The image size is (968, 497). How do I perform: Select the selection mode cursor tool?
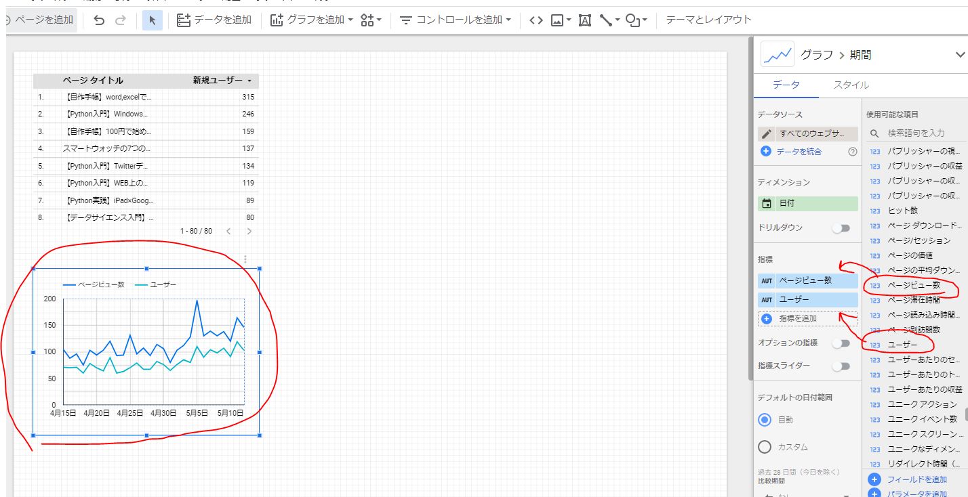coord(152,20)
